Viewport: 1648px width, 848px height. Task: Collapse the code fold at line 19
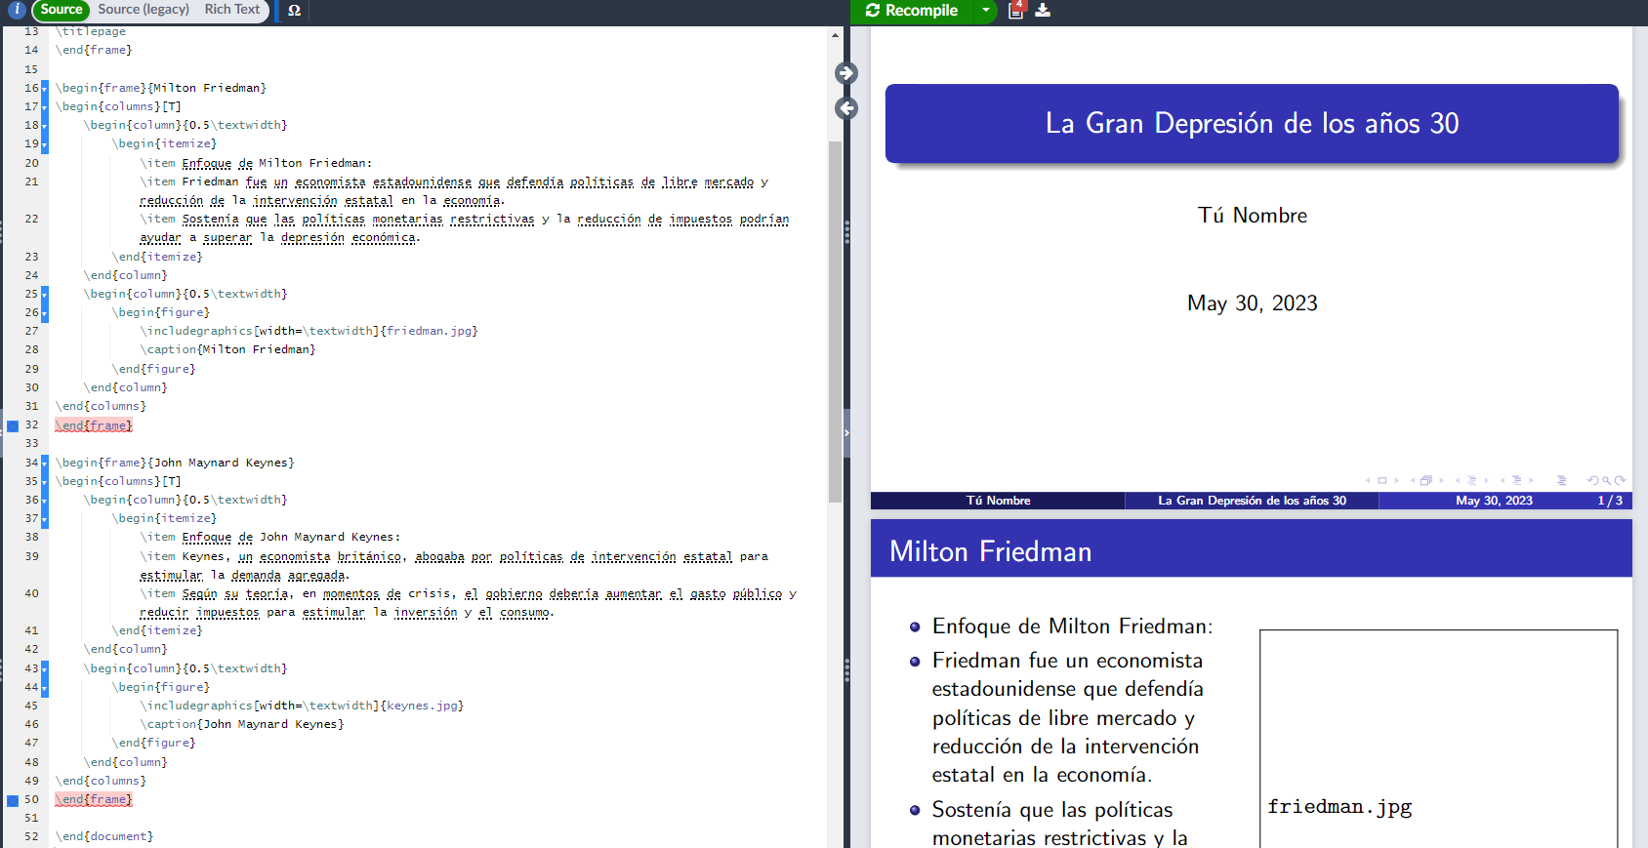pos(44,144)
